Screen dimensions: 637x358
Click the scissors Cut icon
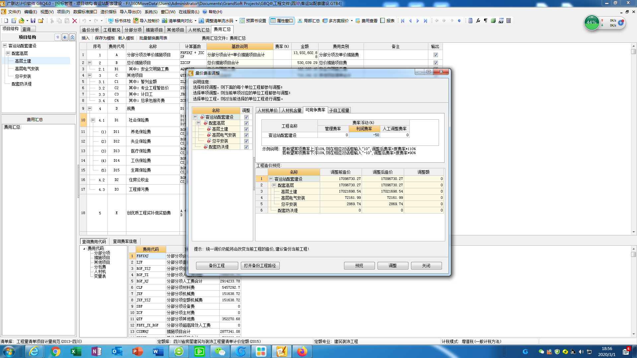(x=52, y=21)
